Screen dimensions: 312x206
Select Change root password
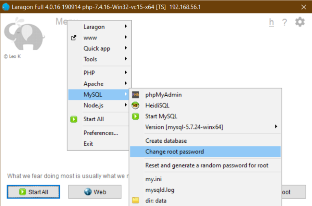click(175, 152)
